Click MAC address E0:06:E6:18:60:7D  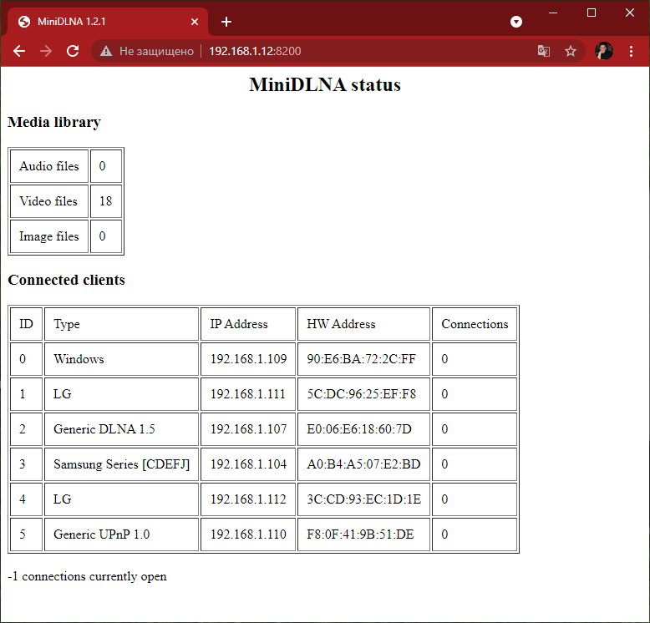point(363,429)
